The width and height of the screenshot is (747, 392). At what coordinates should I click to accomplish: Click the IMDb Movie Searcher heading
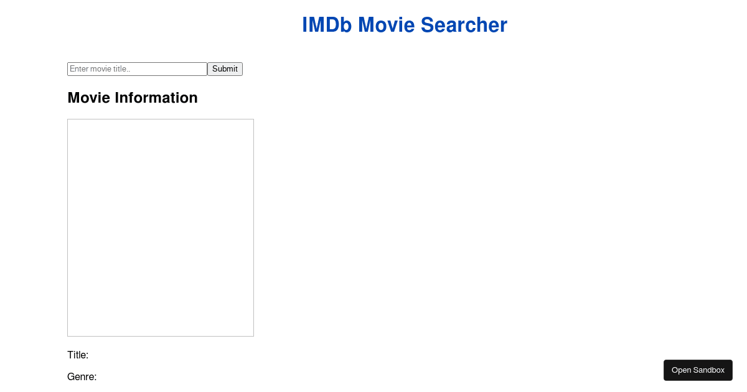point(404,25)
